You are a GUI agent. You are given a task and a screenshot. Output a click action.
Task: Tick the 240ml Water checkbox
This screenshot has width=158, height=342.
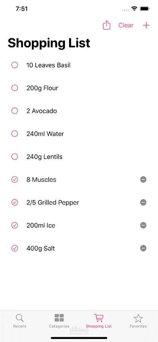coord(14,134)
